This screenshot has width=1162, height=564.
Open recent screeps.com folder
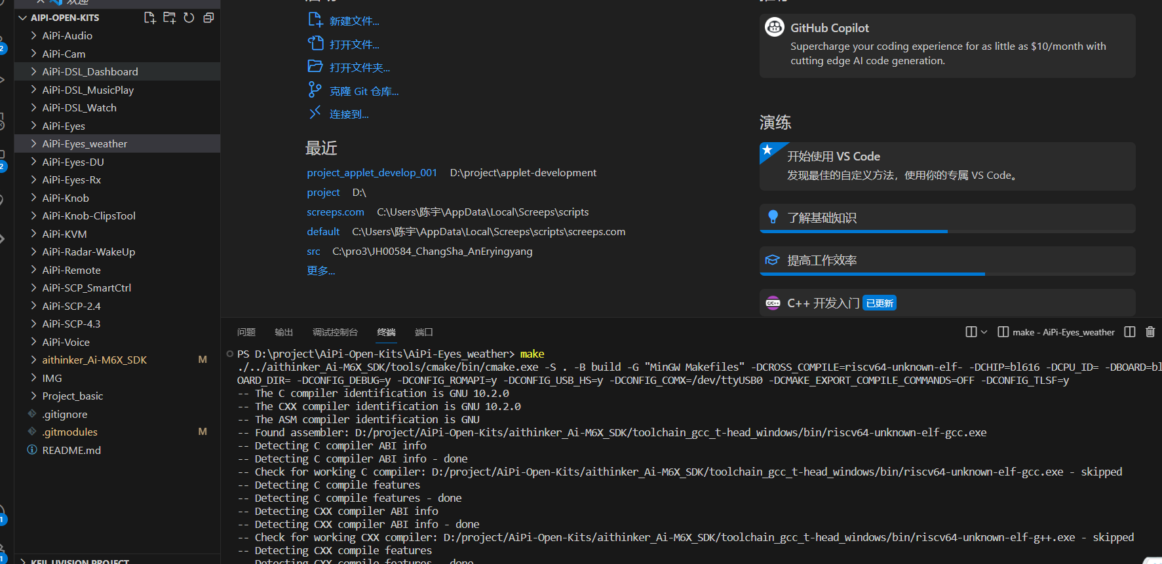[336, 212]
